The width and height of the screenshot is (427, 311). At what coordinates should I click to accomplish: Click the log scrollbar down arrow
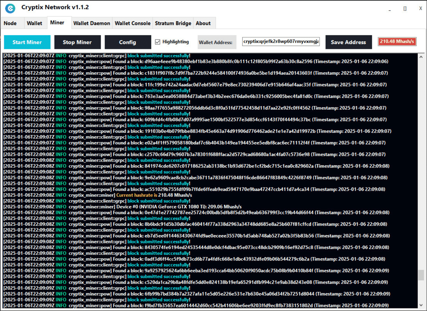(x=422, y=305)
